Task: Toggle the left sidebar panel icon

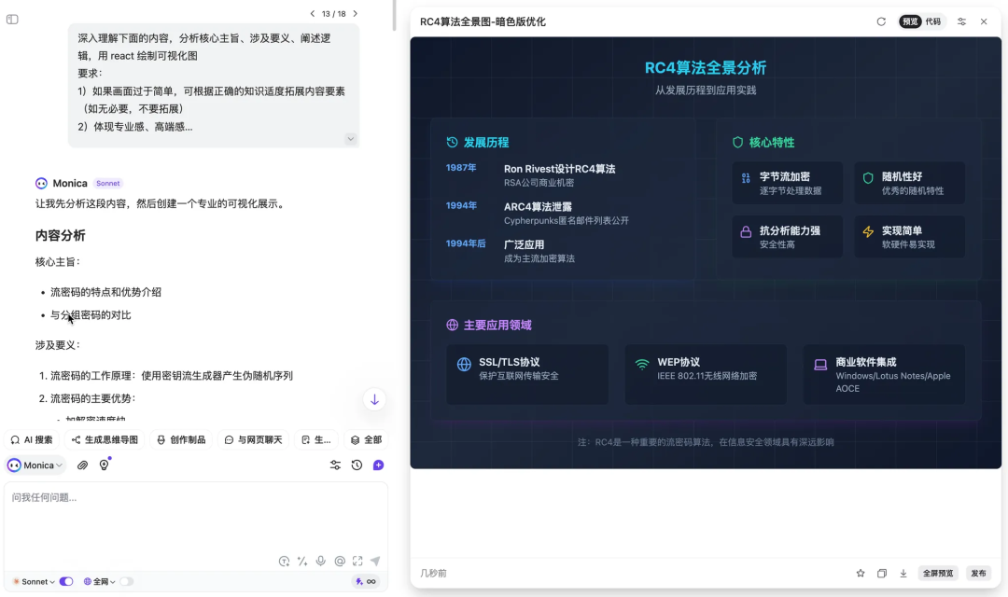Action: 12,20
